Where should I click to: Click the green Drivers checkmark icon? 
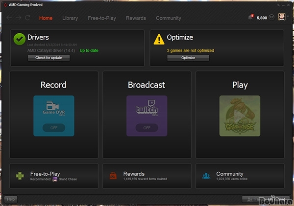click(19, 39)
